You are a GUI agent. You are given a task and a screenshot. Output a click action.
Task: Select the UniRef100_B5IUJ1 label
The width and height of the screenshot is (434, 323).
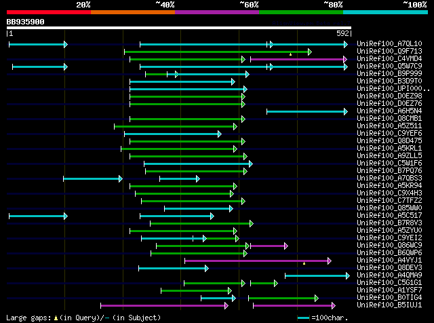tap(389, 305)
